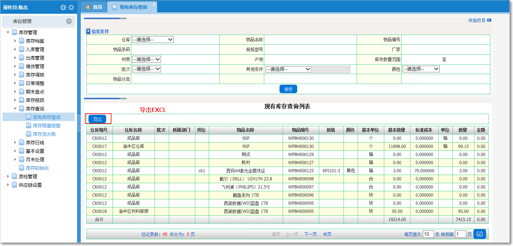Open the 颜色 dropdown

point(421,69)
